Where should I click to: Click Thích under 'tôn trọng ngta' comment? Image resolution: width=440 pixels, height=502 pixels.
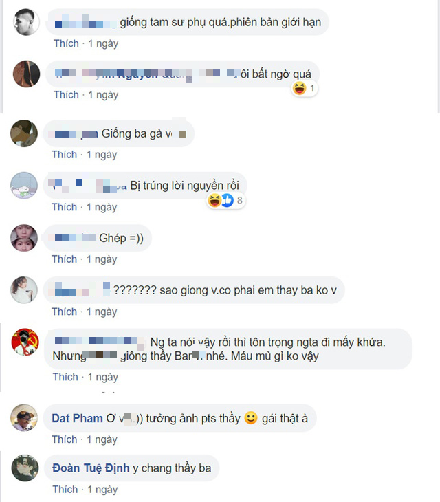65,377
